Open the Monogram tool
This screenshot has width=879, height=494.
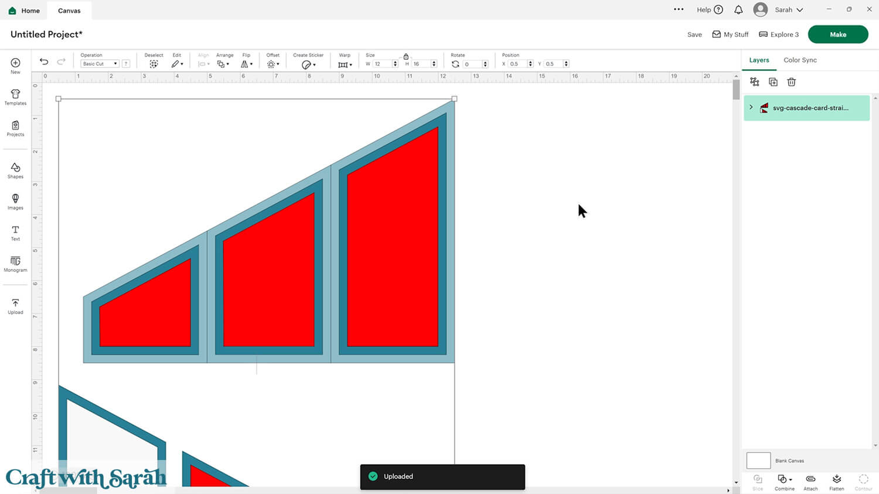[x=15, y=264]
